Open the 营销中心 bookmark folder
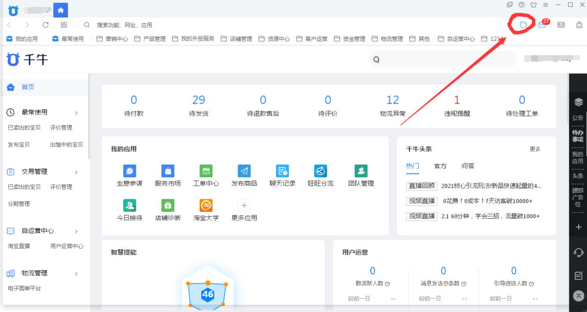Image resolution: width=587 pixels, height=312 pixels. 112,39
